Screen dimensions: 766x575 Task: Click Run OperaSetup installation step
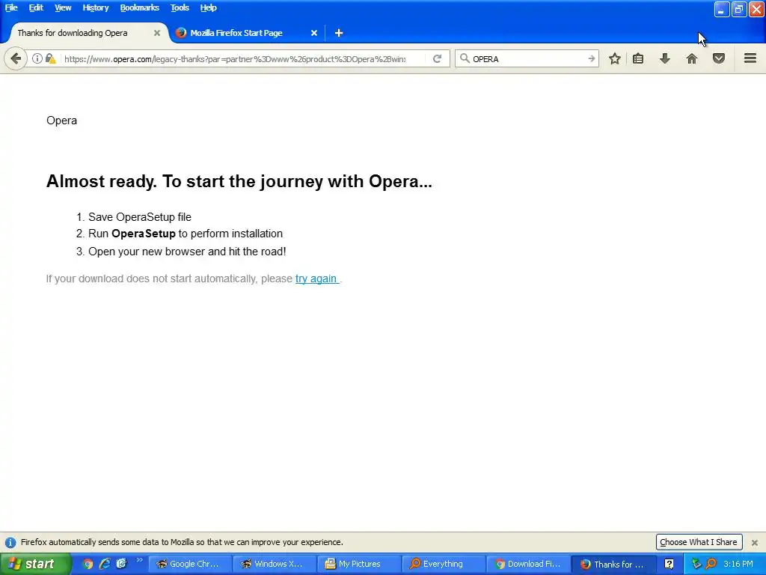click(x=186, y=234)
